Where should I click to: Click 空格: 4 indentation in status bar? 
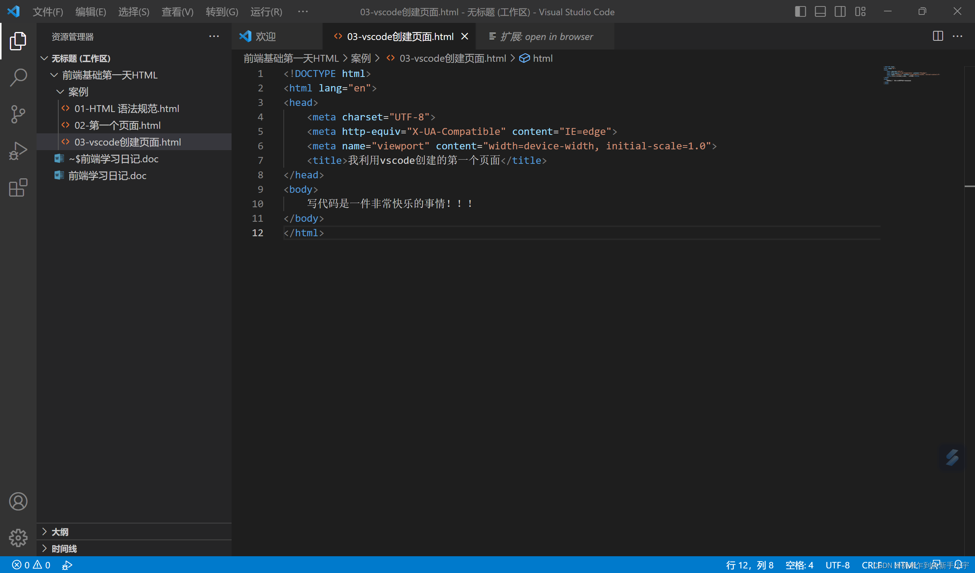coord(799,565)
